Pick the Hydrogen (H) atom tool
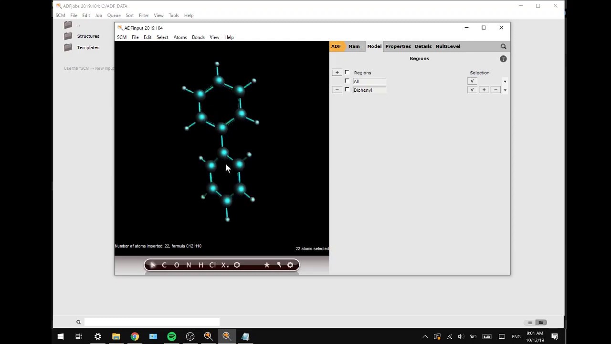Viewport: 611px width, 344px height. click(x=200, y=265)
